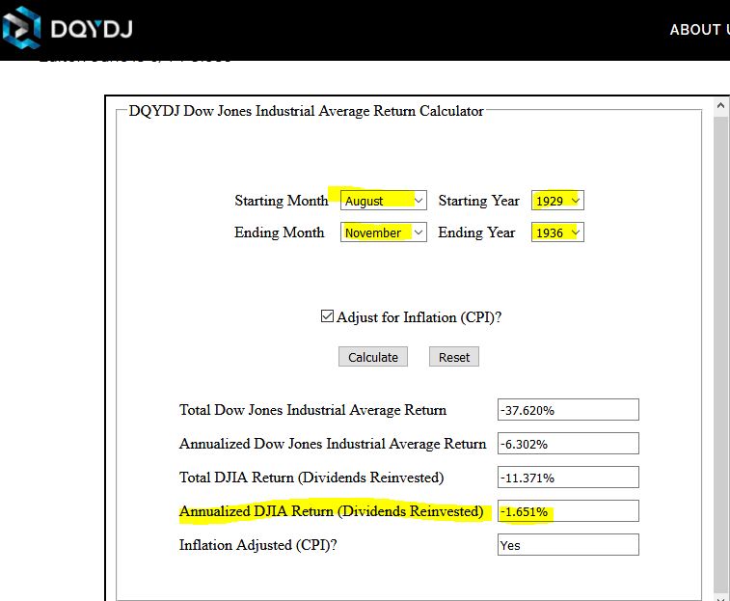This screenshot has height=601, width=730.
Task: Click the 'Total Dow Jones Industrial Average Return' label
Action: (312, 410)
